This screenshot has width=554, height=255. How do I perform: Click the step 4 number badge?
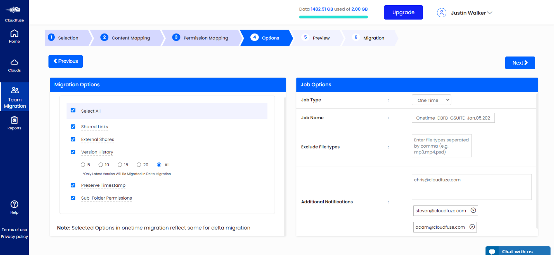pyautogui.click(x=254, y=37)
